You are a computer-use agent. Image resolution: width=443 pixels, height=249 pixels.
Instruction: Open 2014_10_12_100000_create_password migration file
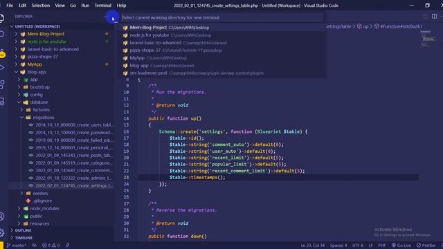click(75, 132)
